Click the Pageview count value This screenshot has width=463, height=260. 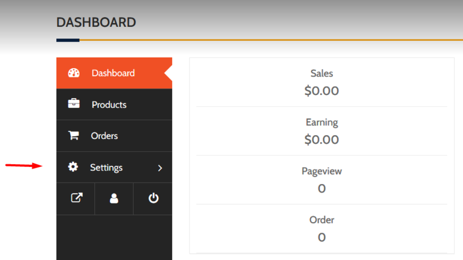[x=321, y=189]
